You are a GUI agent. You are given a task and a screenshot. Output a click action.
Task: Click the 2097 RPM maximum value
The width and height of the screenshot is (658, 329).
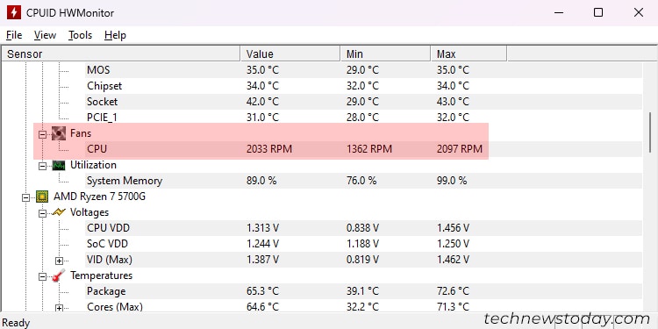(x=460, y=149)
